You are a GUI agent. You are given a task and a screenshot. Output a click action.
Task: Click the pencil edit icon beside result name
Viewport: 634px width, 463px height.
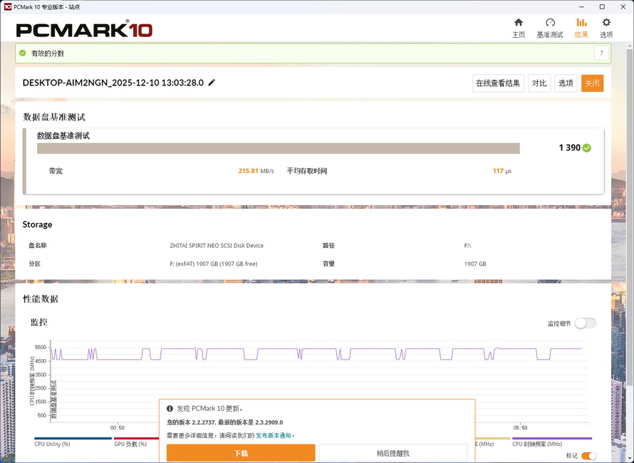click(211, 83)
